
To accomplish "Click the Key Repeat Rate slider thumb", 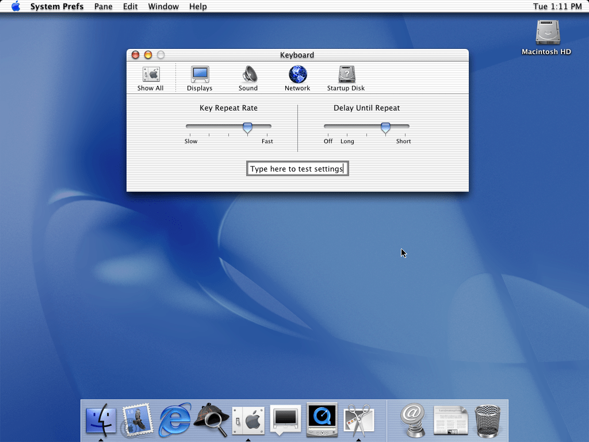I will (x=247, y=127).
